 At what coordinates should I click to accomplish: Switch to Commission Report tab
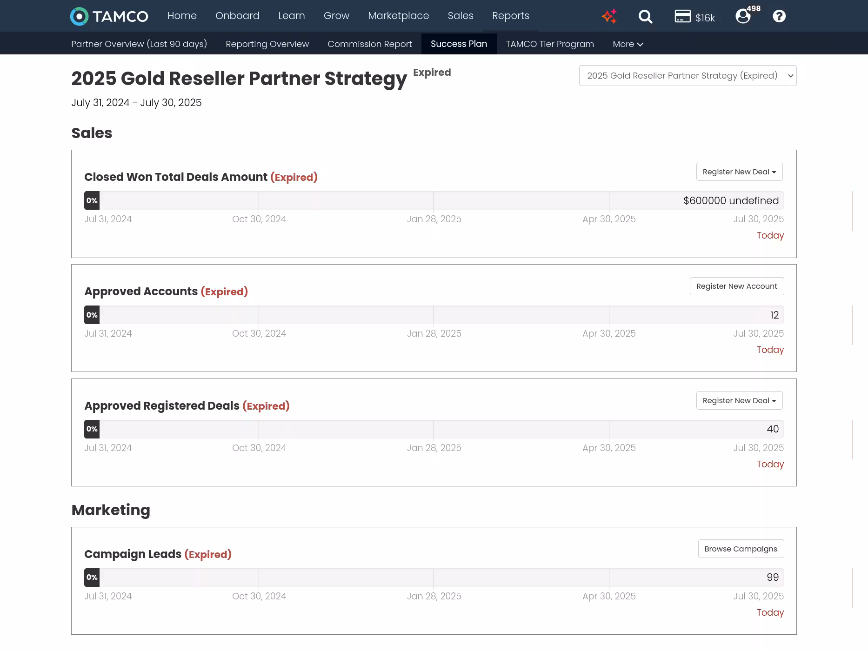click(370, 44)
